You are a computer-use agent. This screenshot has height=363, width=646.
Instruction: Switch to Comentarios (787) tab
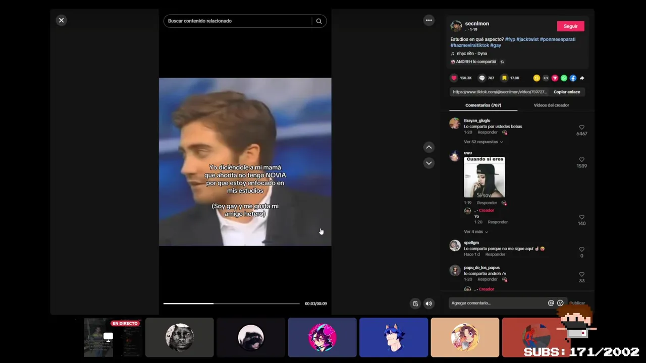click(x=483, y=105)
